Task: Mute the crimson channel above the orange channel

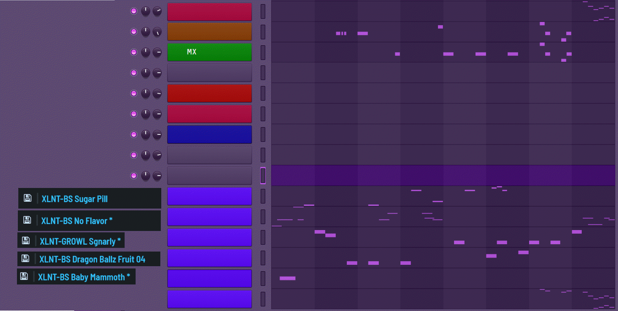Action: click(x=134, y=11)
